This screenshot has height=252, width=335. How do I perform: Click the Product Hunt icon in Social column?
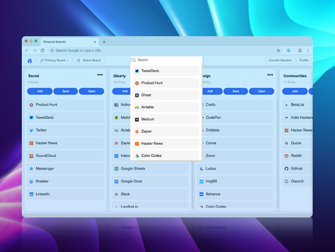[31, 105]
